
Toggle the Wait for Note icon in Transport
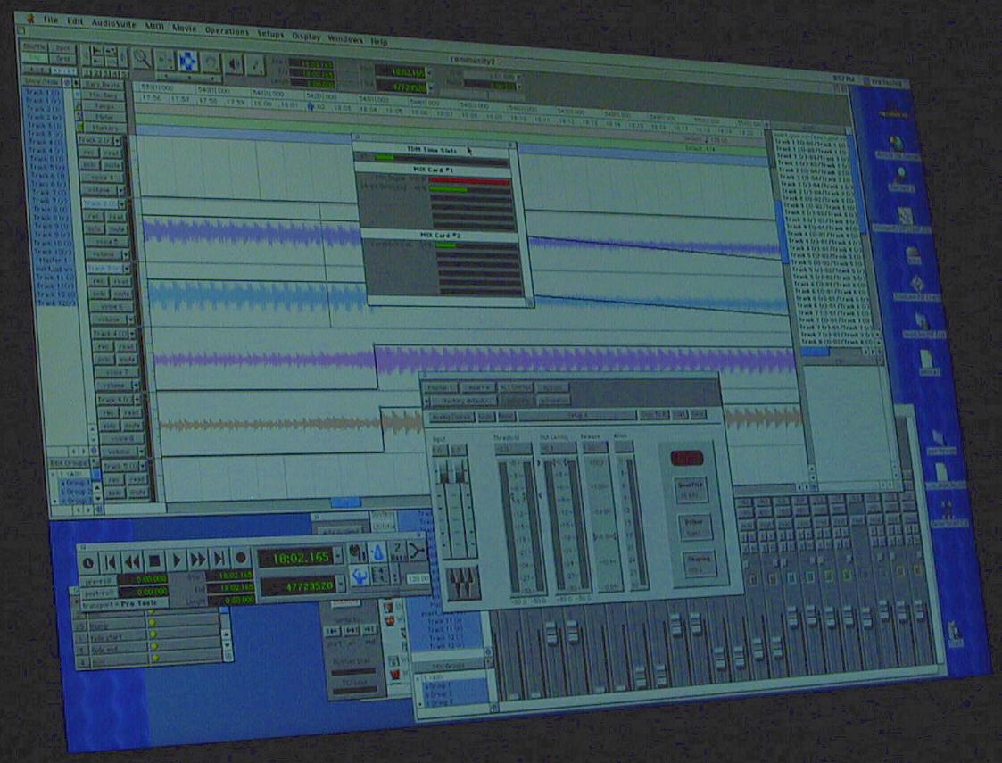(x=359, y=552)
